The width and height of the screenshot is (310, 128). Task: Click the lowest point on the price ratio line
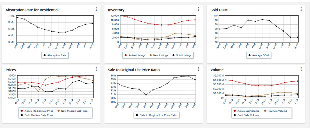(x=146, y=95)
